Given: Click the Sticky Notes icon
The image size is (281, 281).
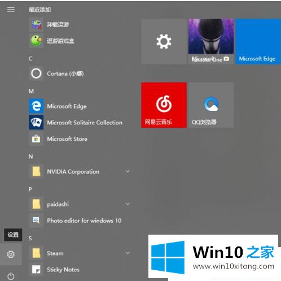Looking at the screenshot, I should pyautogui.click(x=36, y=270).
